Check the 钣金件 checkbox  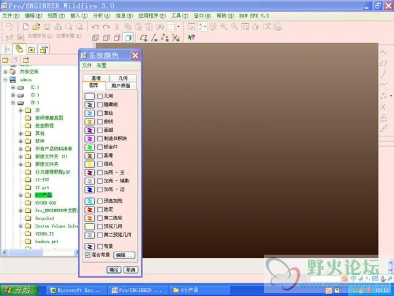click(x=100, y=147)
